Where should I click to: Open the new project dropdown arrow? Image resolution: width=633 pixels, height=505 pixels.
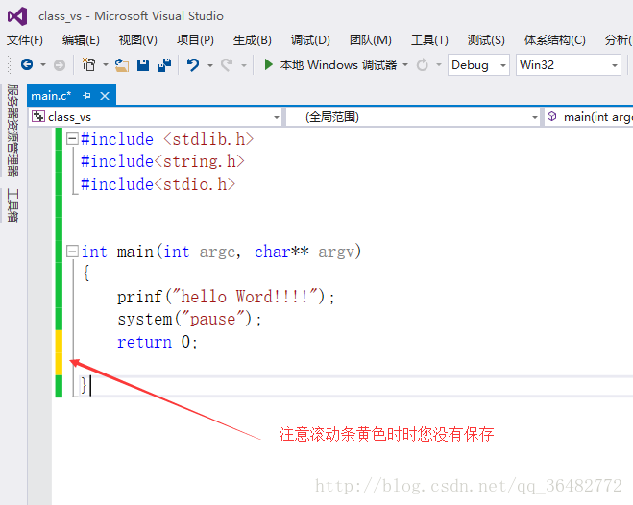(106, 65)
